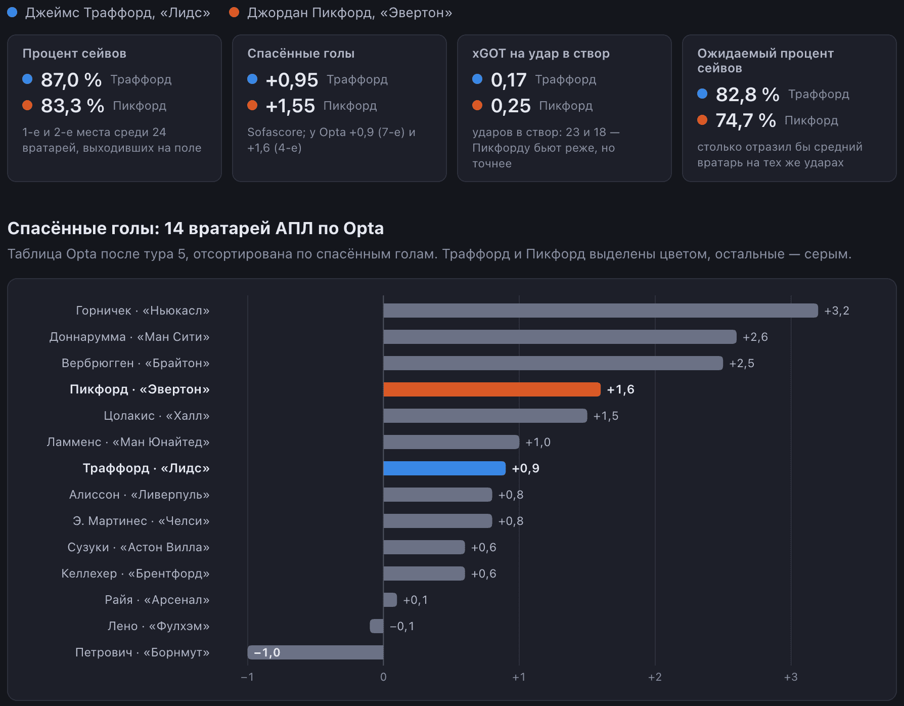Click the +3 axis tick label
Image resolution: width=904 pixels, height=706 pixels.
click(791, 677)
